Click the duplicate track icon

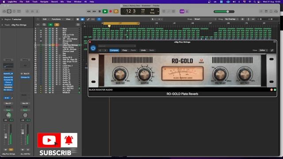click(44, 25)
